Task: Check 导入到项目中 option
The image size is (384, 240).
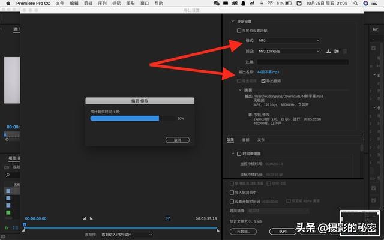Action: coord(232,193)
